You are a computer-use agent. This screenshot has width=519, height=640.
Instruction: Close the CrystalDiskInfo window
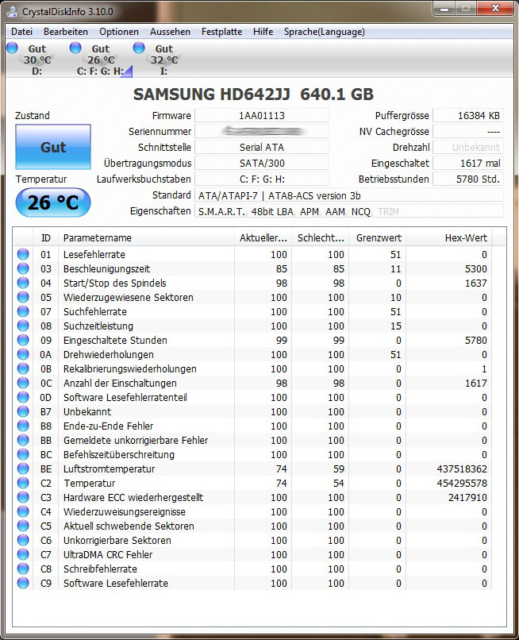[x=495, y=8]
